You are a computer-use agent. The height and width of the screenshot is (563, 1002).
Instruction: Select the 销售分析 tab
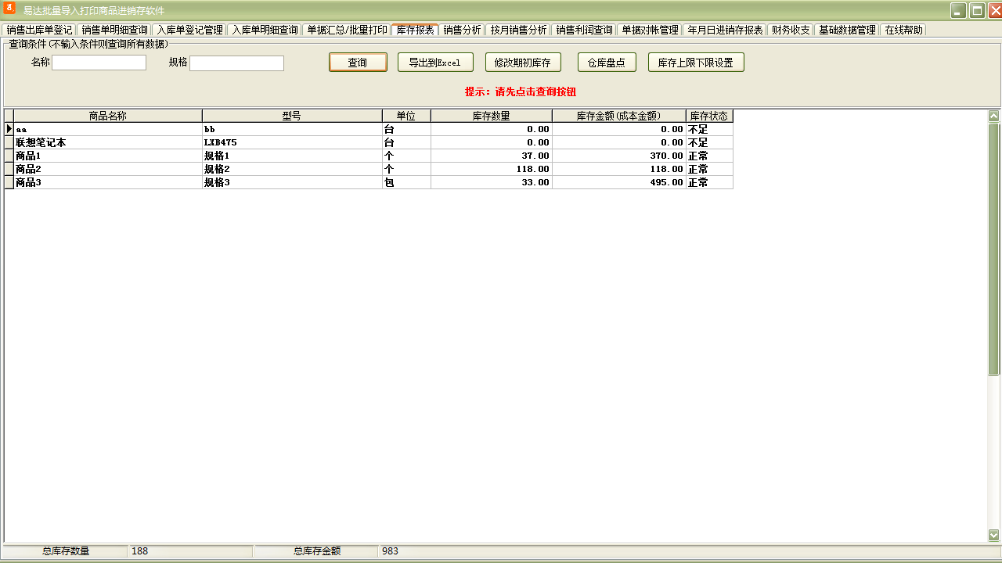pyautogui.click(x=462, y=30)
